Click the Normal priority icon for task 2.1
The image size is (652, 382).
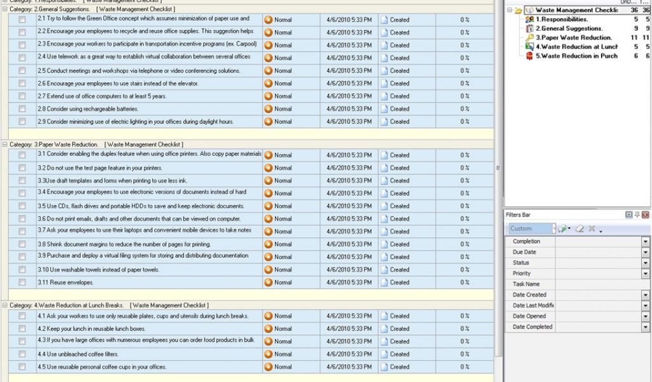(269, 19)
